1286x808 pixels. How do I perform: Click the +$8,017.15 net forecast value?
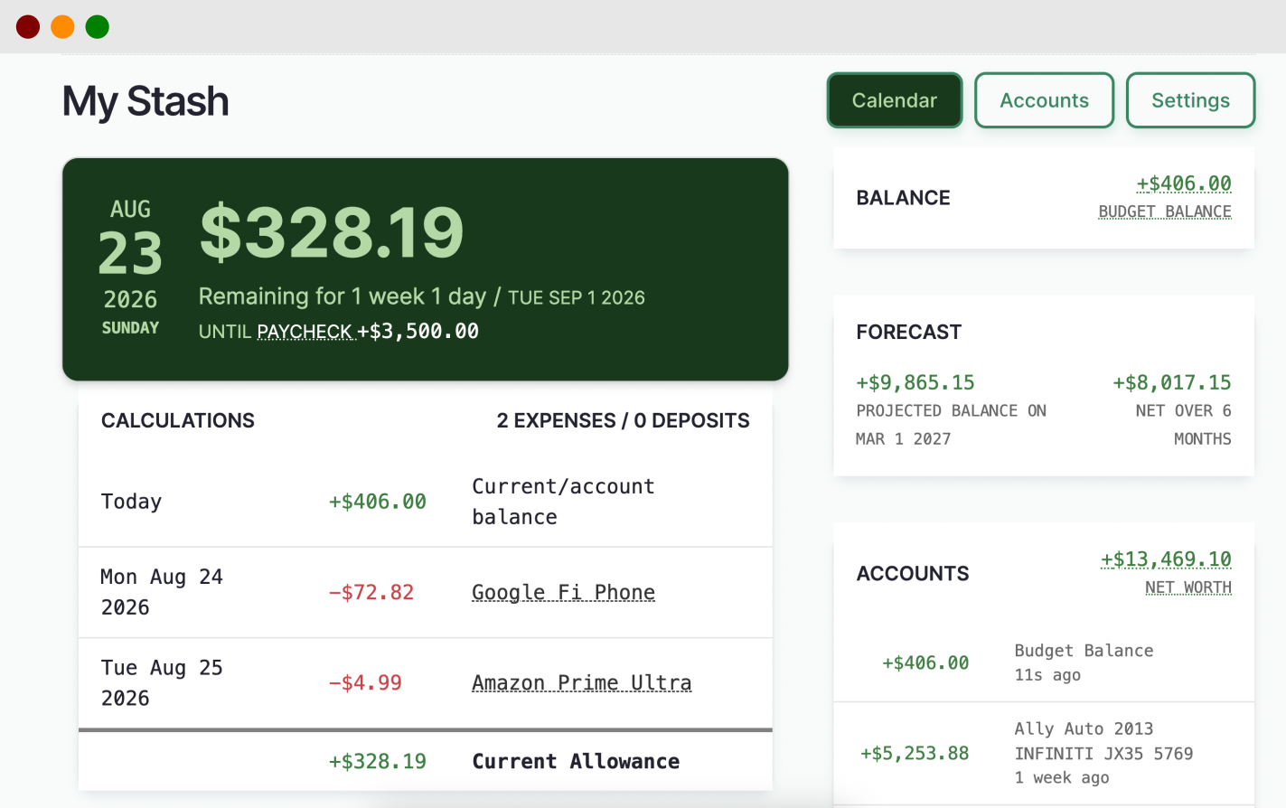(1171, 382)
